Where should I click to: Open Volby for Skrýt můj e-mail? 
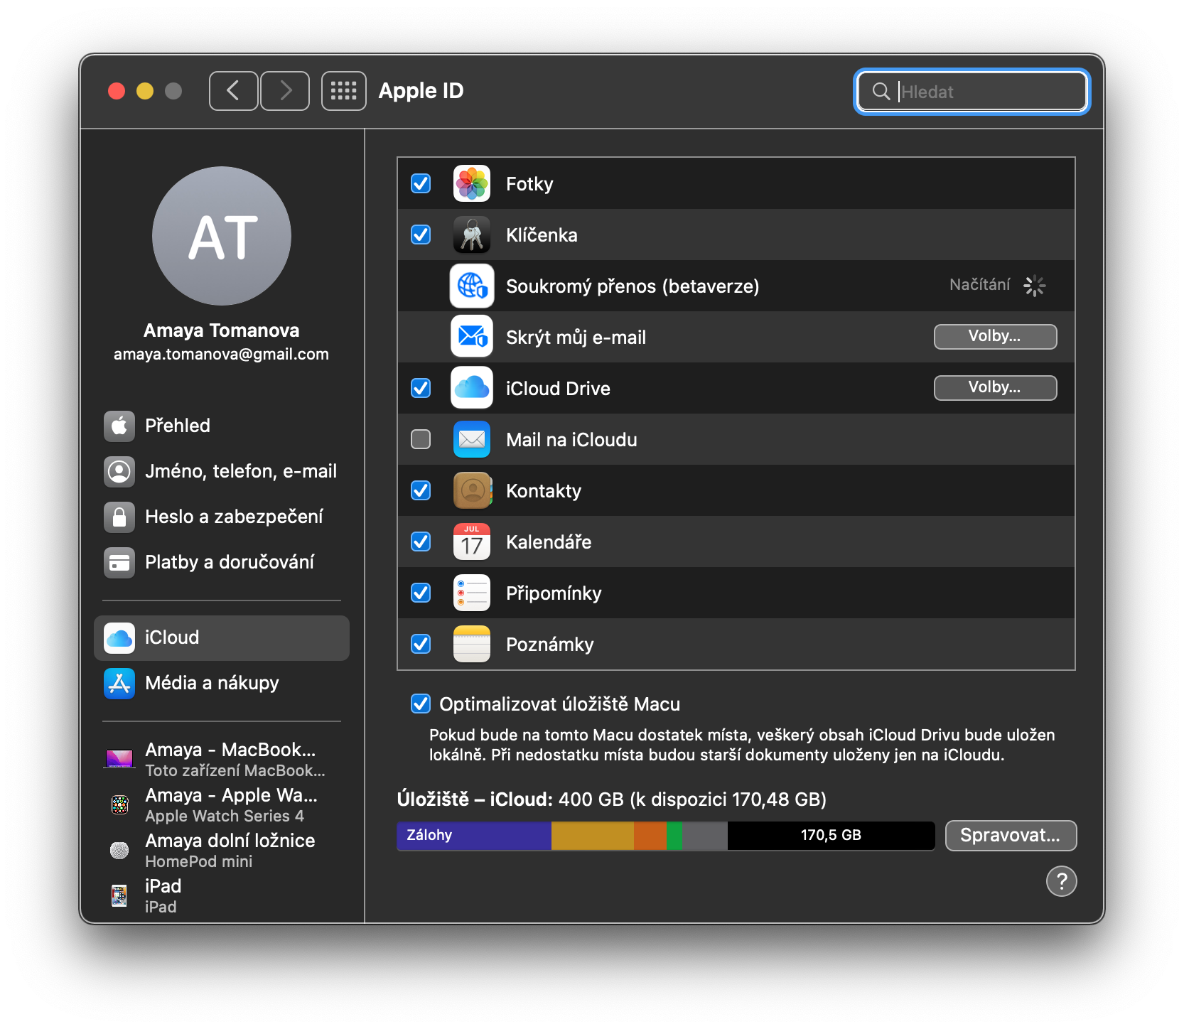tap(995, 337)
